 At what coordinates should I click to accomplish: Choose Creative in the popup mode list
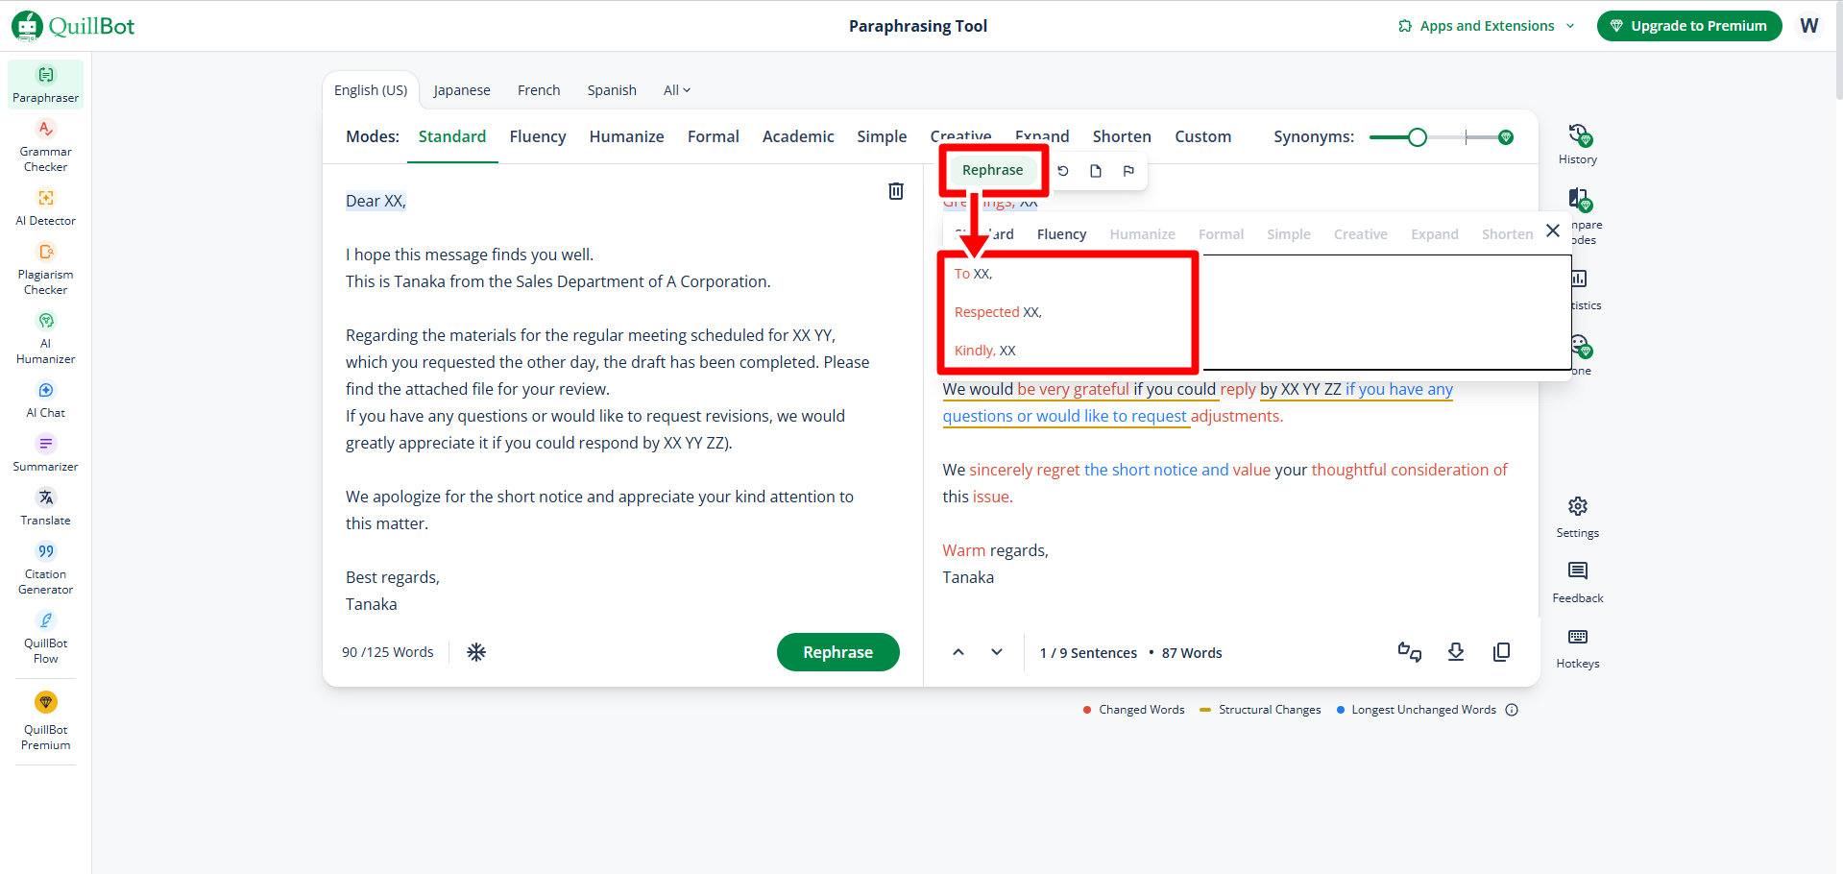click(x=1360, y=234)
